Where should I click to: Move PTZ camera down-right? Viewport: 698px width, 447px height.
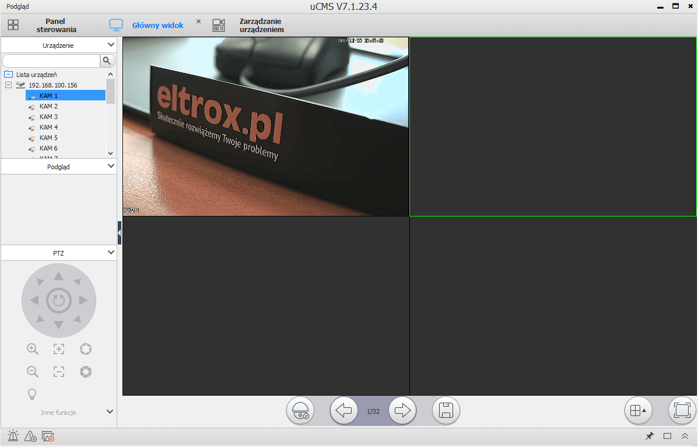tap(77, 319)
